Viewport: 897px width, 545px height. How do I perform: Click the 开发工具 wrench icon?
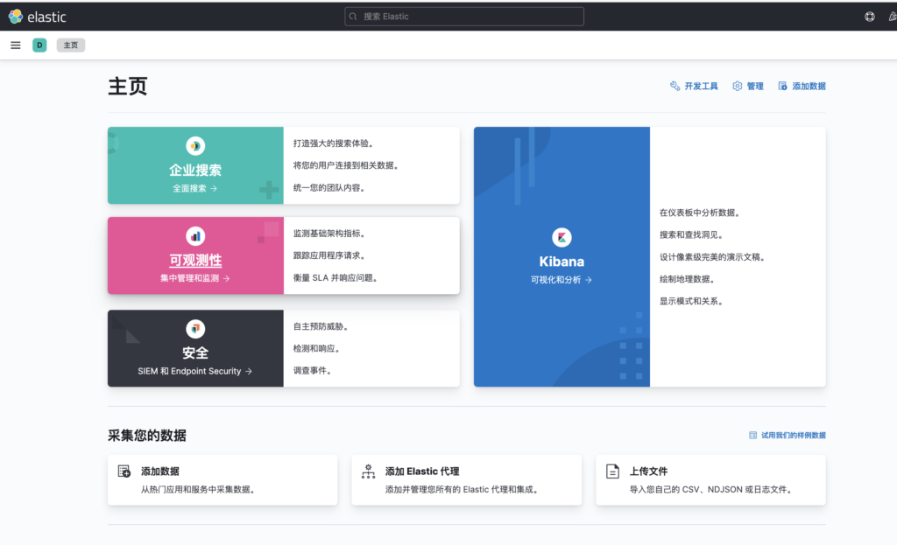[675, 86]
